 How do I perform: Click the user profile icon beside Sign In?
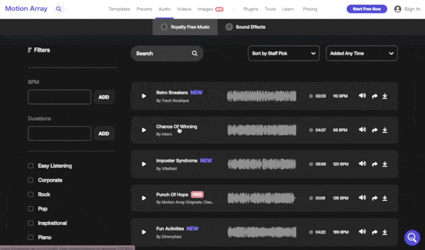(397, 9)
